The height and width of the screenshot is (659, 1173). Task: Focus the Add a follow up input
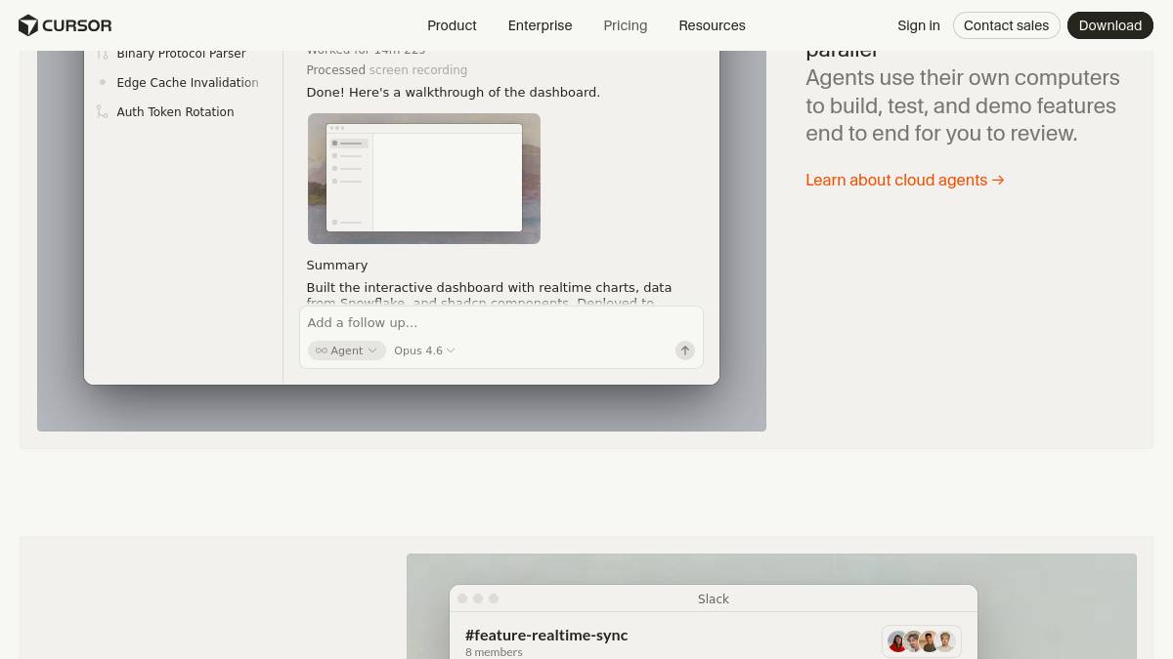pyautogui.click(x=500, y=323)
